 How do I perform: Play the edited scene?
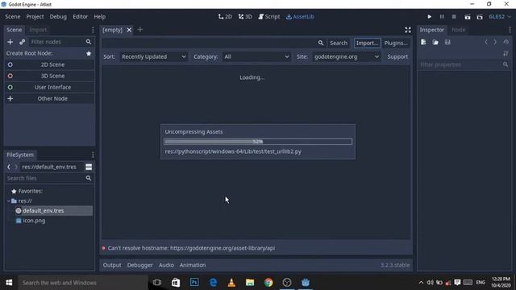468,17
